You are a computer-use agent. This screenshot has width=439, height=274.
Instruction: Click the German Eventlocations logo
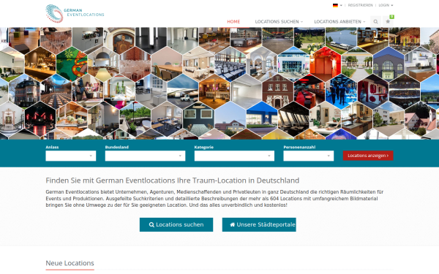(75, 13)
